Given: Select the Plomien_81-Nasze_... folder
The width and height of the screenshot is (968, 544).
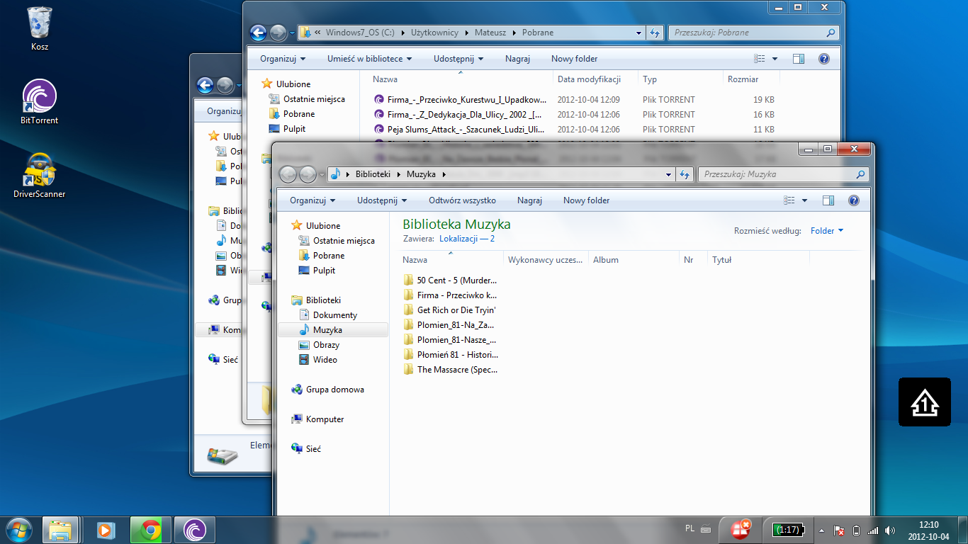Looking at the screenshot, I should (x=451, y=340).
